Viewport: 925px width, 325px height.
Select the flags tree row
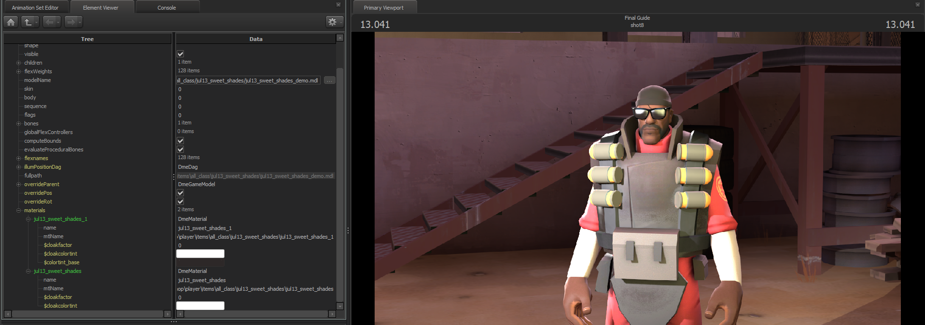tap(30, 115)
